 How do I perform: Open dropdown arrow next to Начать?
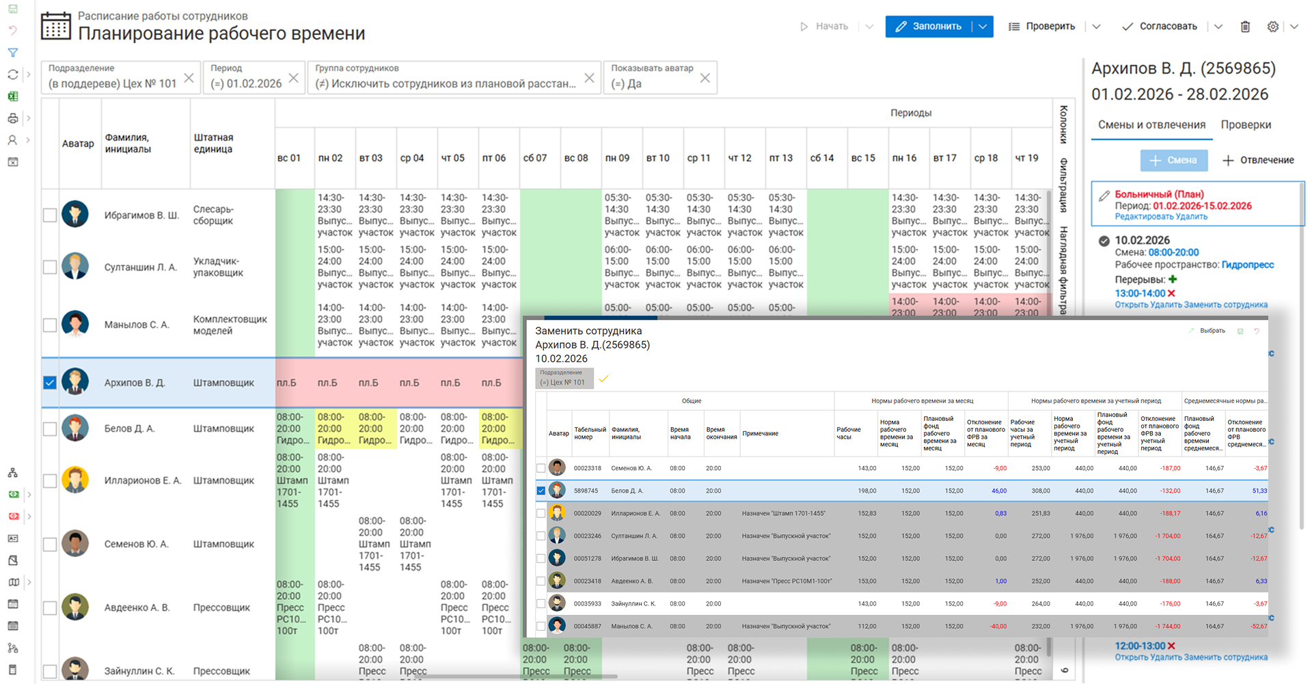pyautogui.click(x=869, y=27)
